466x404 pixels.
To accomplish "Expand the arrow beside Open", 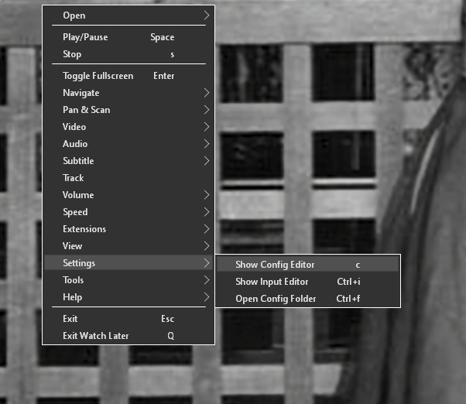I will coord(207,15).
